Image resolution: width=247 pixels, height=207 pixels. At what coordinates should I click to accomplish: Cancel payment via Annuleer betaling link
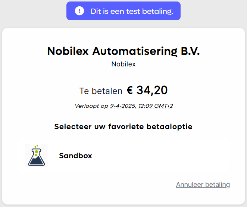coord(203,185)
